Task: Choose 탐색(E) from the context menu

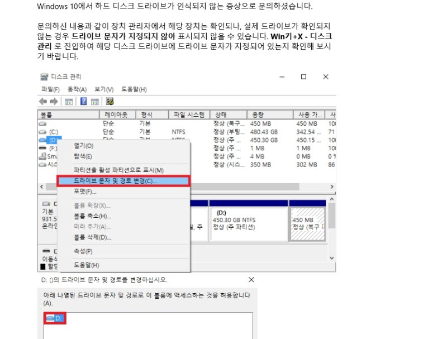Action: [123, 156]
